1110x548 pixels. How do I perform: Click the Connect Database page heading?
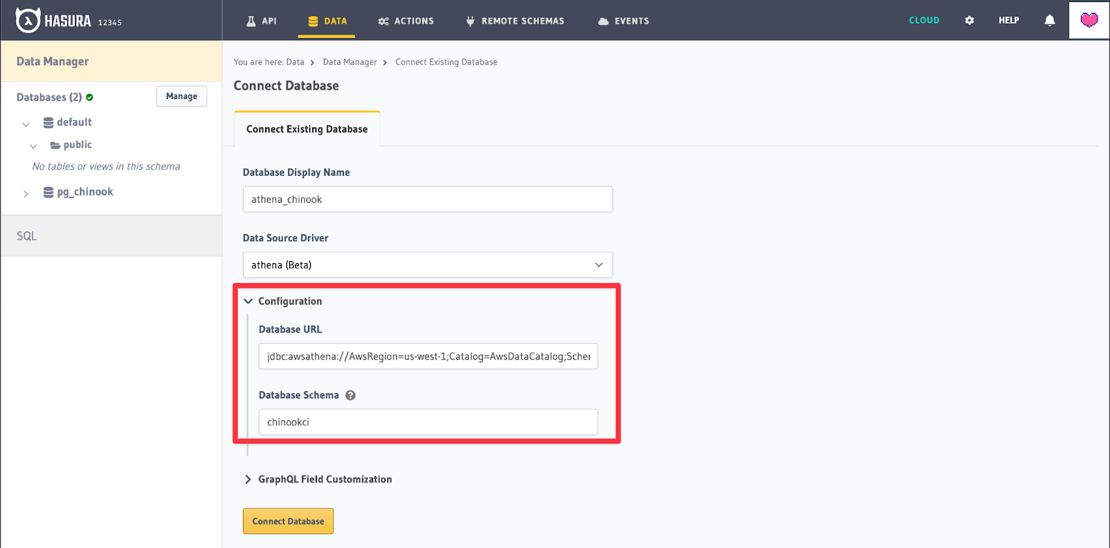(x=287, y=86)
